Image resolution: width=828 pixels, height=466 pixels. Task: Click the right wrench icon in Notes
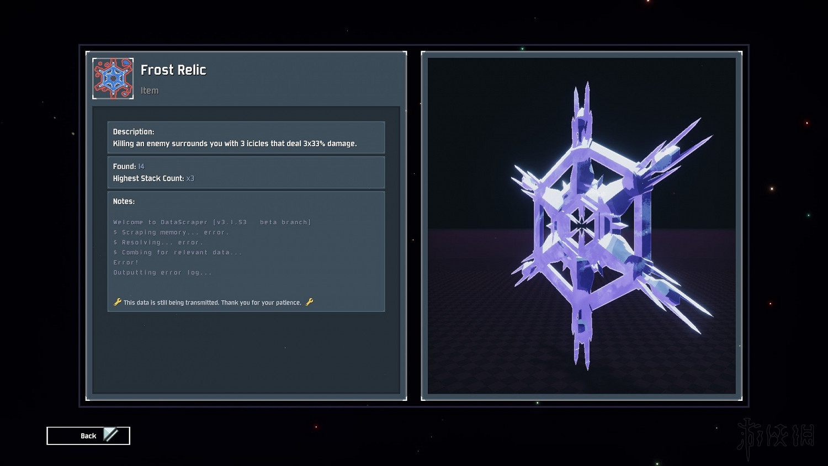coord(309,302)
